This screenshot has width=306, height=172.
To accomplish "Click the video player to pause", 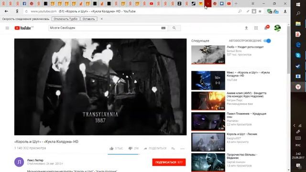I will pyautogui.click(x=100, y=87).
